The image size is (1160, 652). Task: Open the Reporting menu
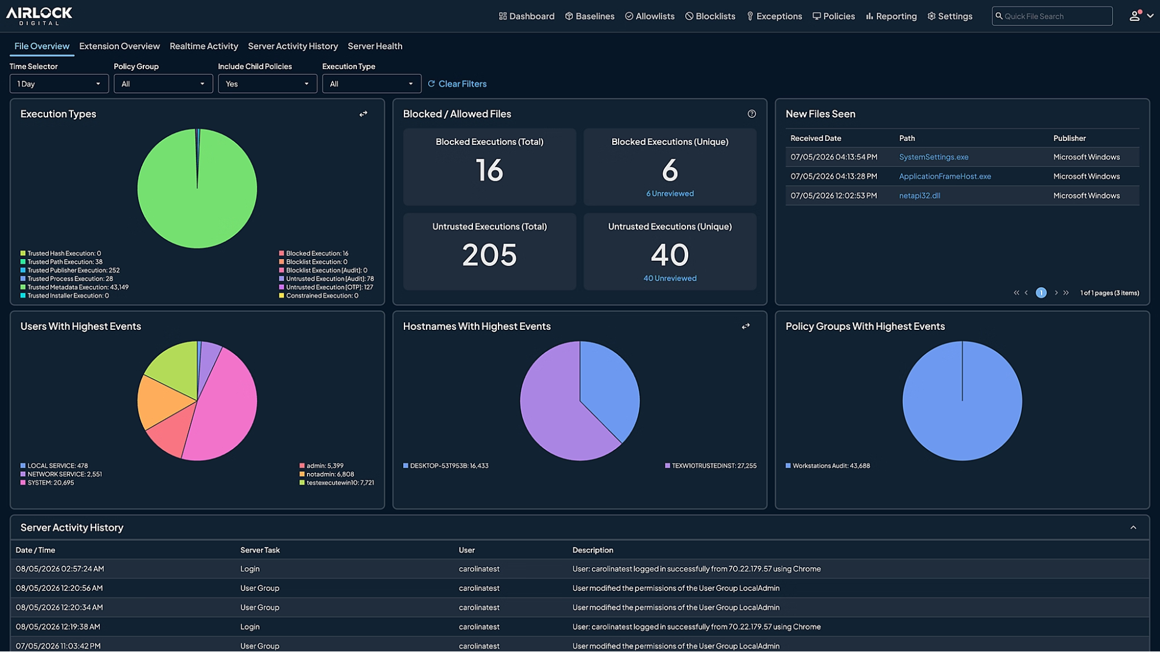pos(891,16)
